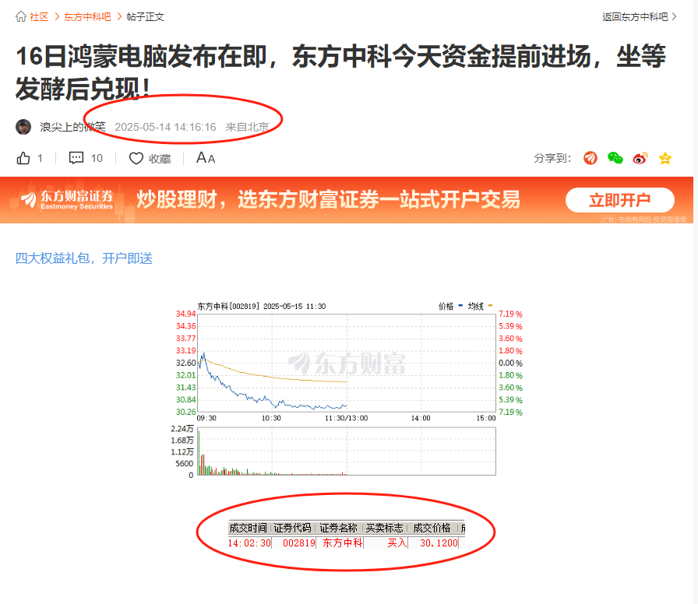Image resolution: width=698 pixels, height=604 pixels.
Task: Open author avatar of 浪尖上的微笑
Action: [23, 127]
